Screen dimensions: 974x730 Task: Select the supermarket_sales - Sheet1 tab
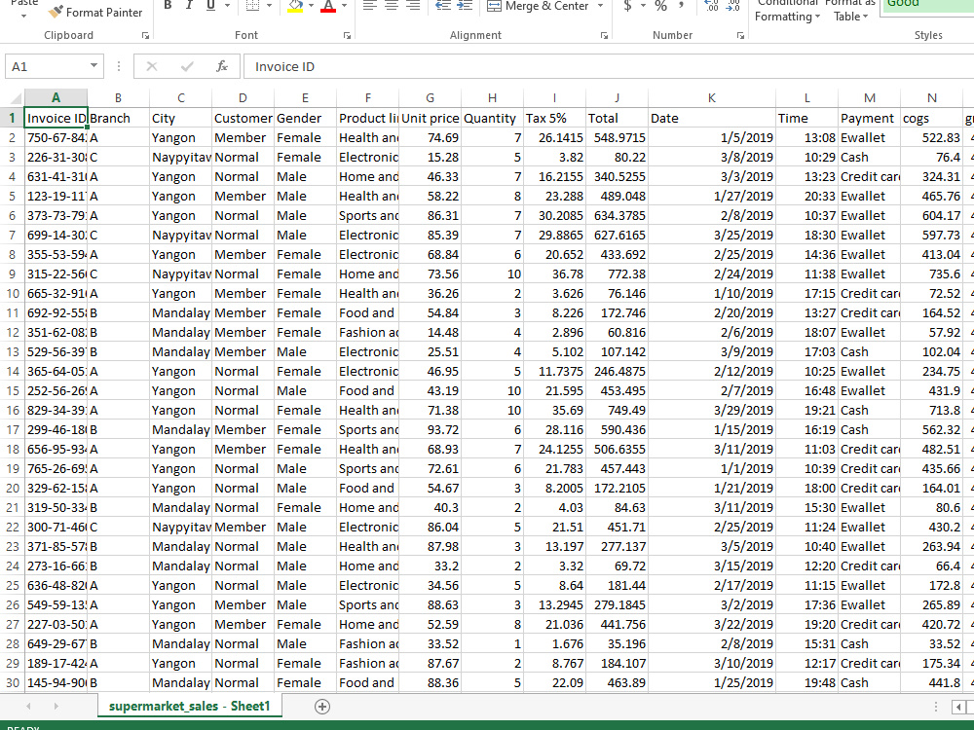tap(190, 707)
